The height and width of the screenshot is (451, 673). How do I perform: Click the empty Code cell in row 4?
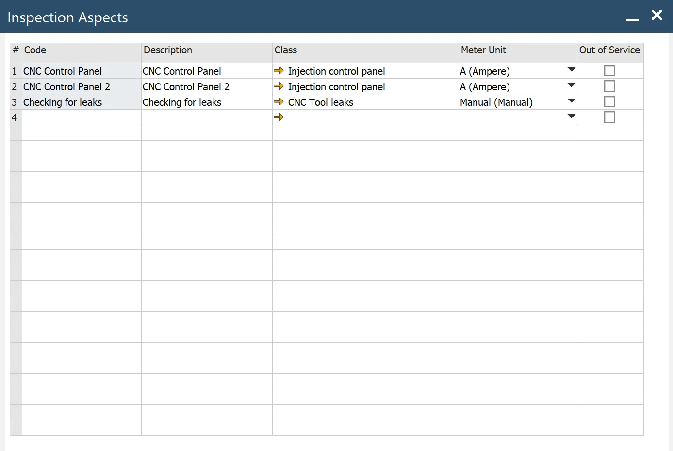82,117
